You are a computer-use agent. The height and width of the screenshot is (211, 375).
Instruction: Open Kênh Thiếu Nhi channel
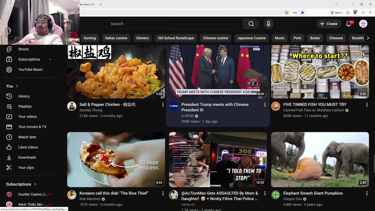(x=31, y=204)
